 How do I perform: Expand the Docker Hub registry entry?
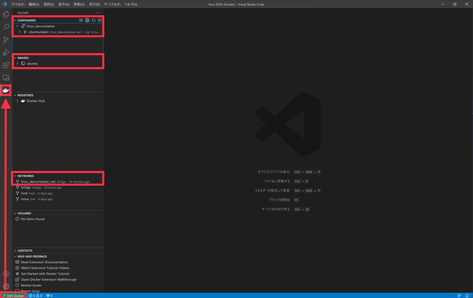click(17, 101)
